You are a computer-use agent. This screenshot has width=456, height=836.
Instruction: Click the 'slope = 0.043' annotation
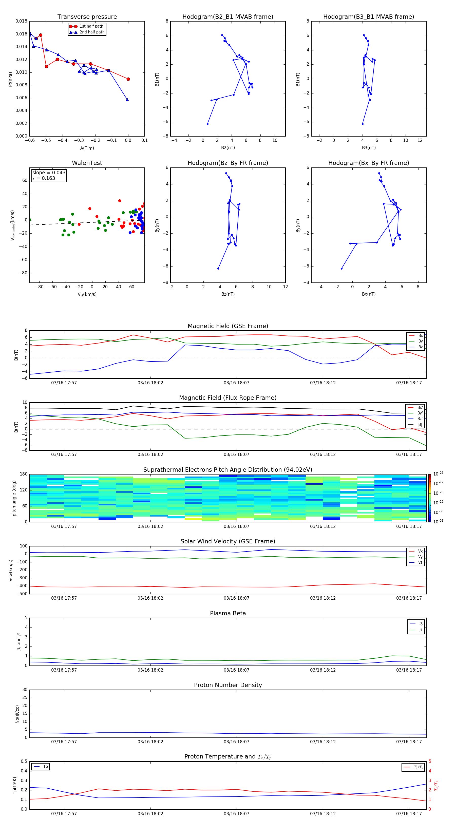coord(49,173)
